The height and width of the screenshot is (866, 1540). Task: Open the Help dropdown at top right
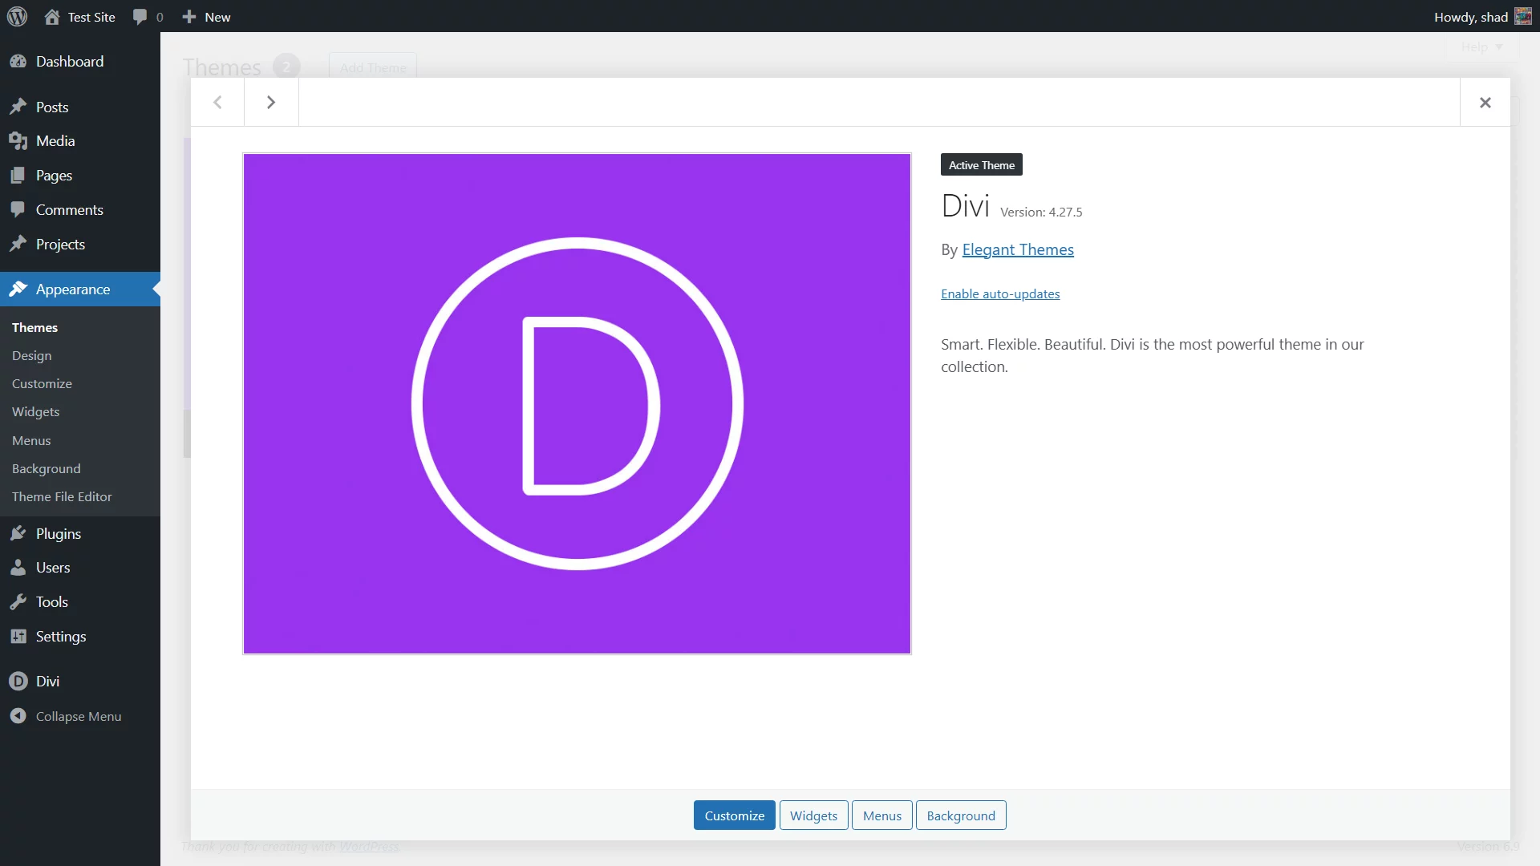point(1480,47)
